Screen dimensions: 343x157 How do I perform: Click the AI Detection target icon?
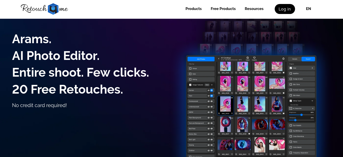pyautogui.click(x=291, y=108)
